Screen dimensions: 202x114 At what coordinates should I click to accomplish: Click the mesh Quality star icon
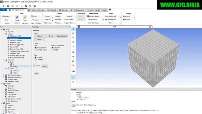click(25, 17)
